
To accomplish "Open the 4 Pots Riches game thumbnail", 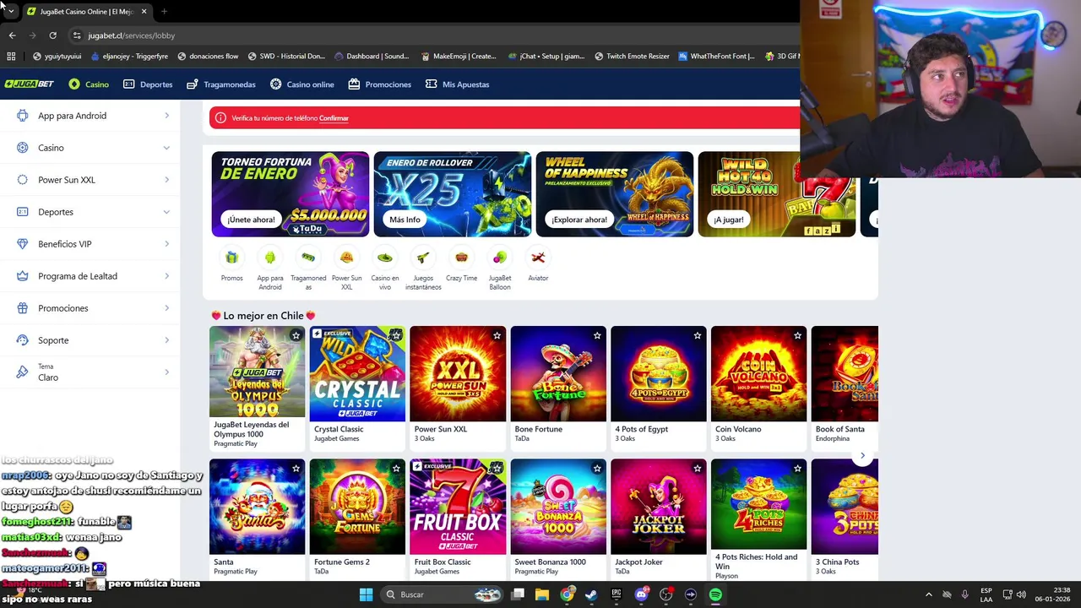I will 758,504.
